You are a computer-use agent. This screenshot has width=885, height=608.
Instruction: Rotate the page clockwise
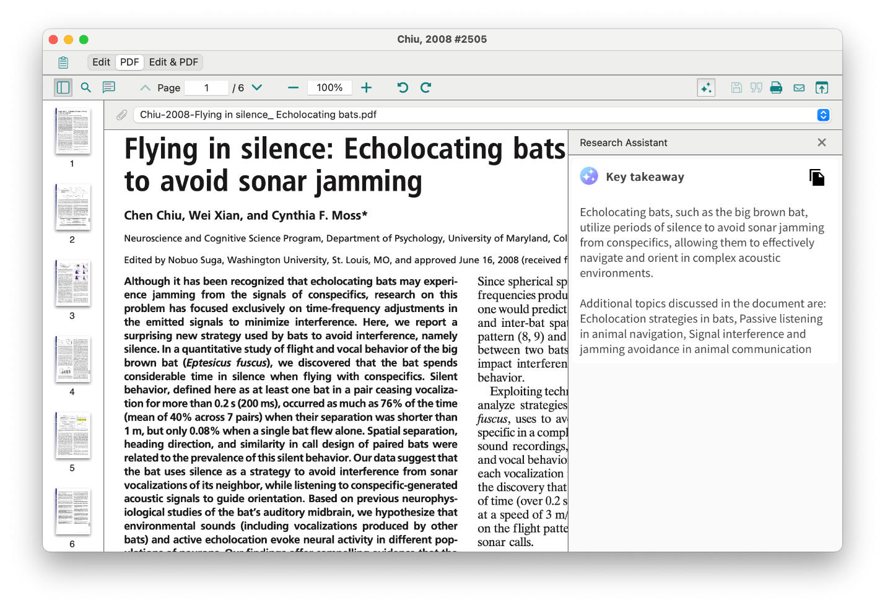[x=426, y=87]
